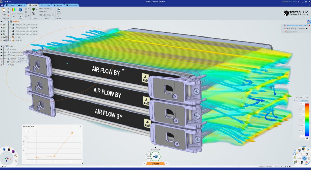Click the hamburger application menu icon

2,5
